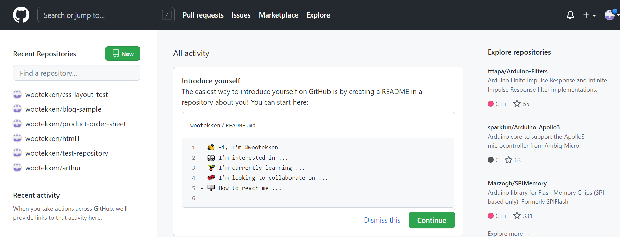Viewport: 620px width, 237px height.
Task: Click avatar icon beside css-layout-test
Action: point(17,94)
